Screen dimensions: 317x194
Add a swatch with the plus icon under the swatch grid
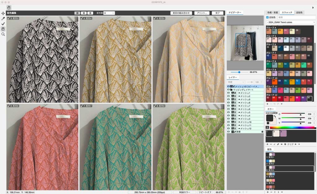tap(267, 104)
